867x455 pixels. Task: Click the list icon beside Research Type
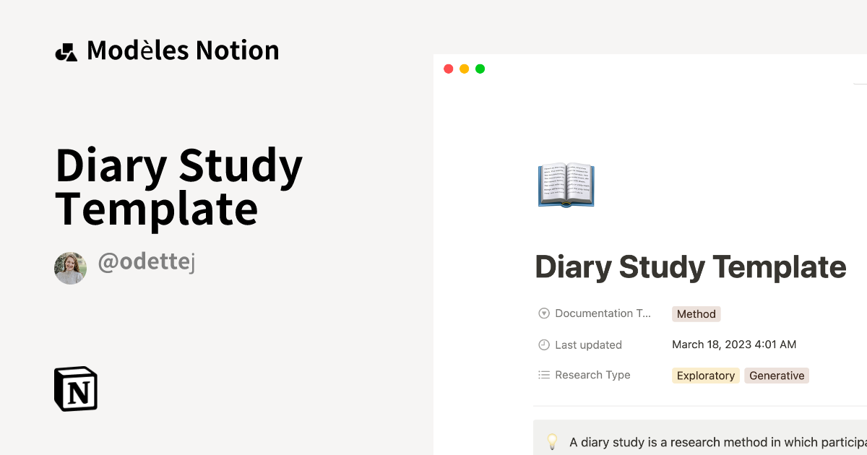(x=544, y=375)
